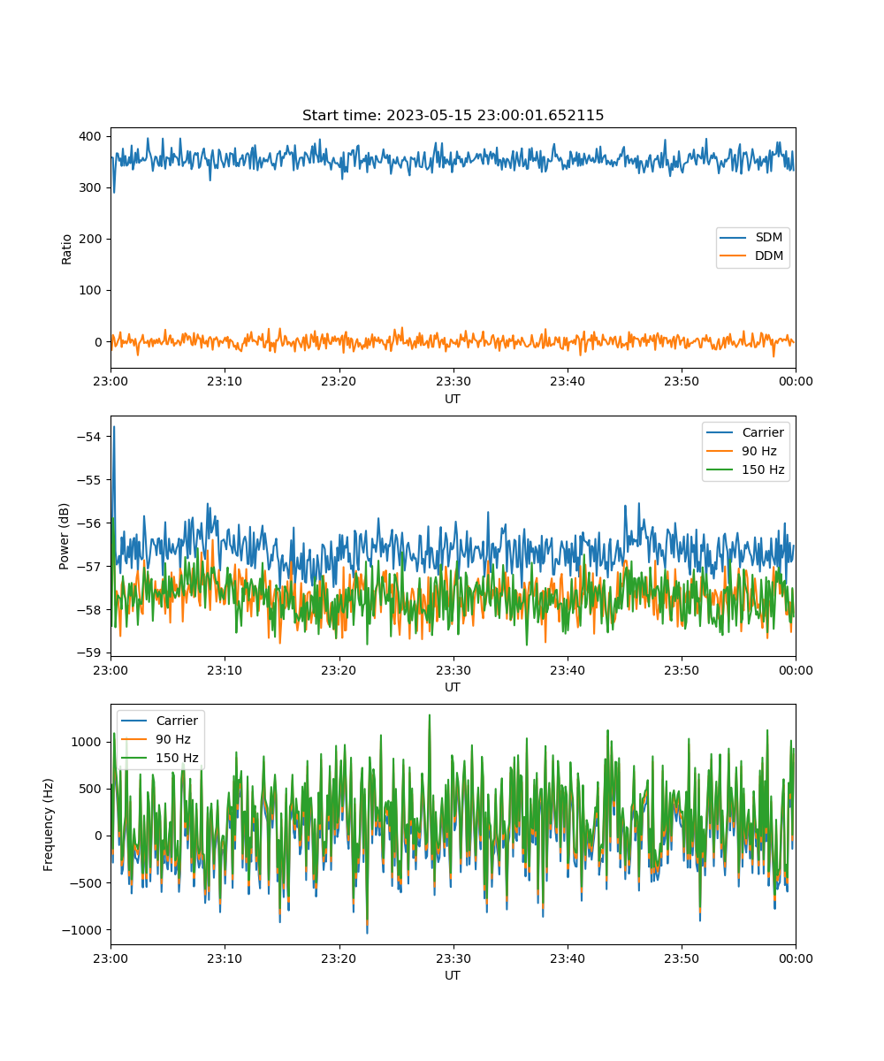This screenshot has height=1061, width=884.
Task: Click the UT label under the frequency plot
Action: pyautogui.click(x=453, y=976)
